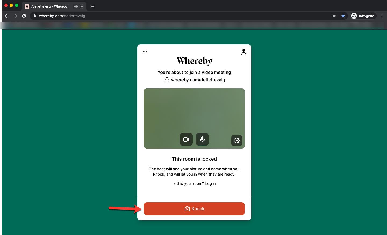Toggle the camera off in preview
Viewport: 387px width, 235px height.
pyautogui.click(x=186, y=139)
